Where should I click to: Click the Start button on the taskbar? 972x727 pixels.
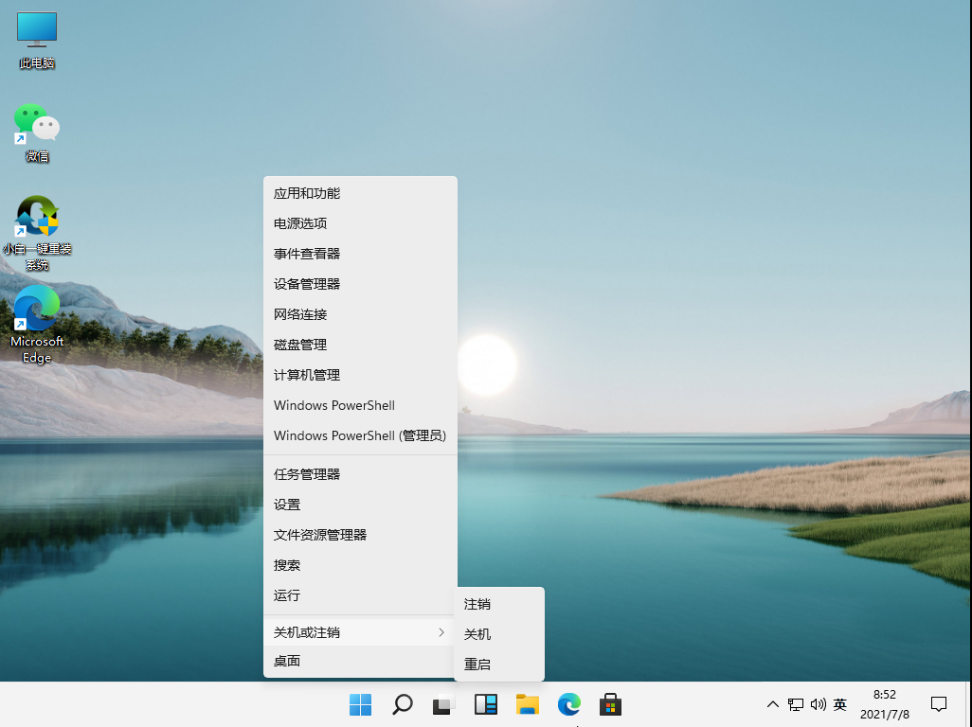pos(360,704)
